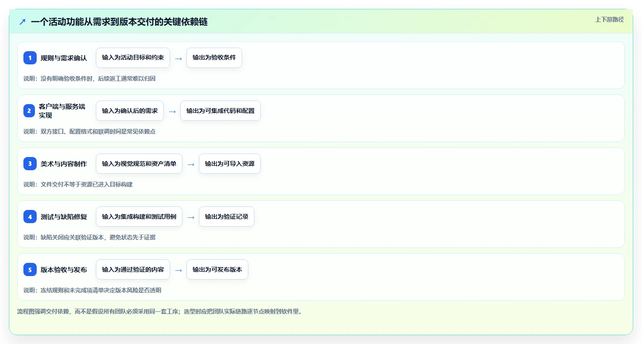Click the arrow icon beside the header title
Viewport: 642px width, 344px height.
click(x=23, y=22)
